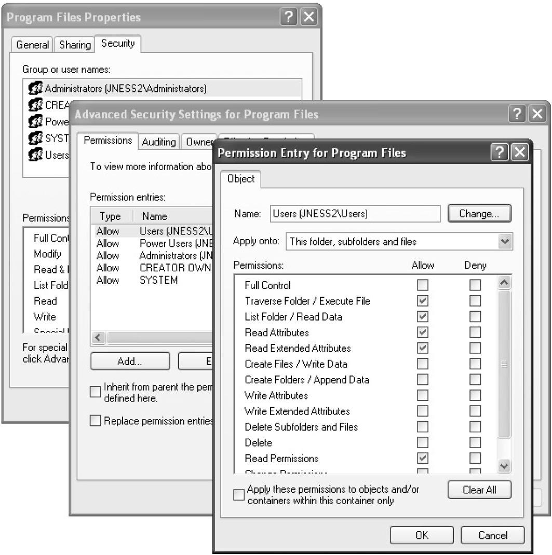Viewport: 552px width, 555px height.
Task: Click the Name field showing Users (JNESS2\Users)
Action: point(355,213)
